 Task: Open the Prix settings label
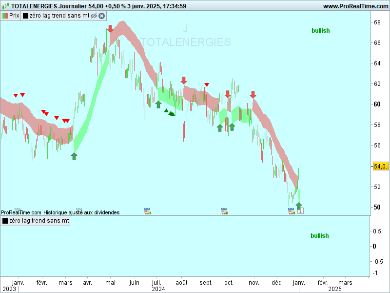[14, 16]
